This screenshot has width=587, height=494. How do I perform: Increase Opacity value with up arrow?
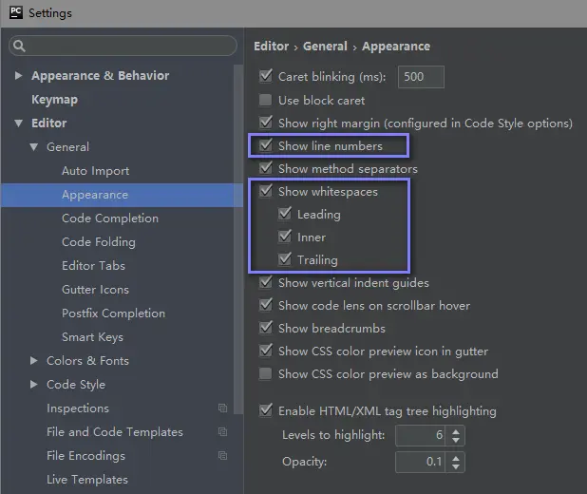click(x=456, y=458)
